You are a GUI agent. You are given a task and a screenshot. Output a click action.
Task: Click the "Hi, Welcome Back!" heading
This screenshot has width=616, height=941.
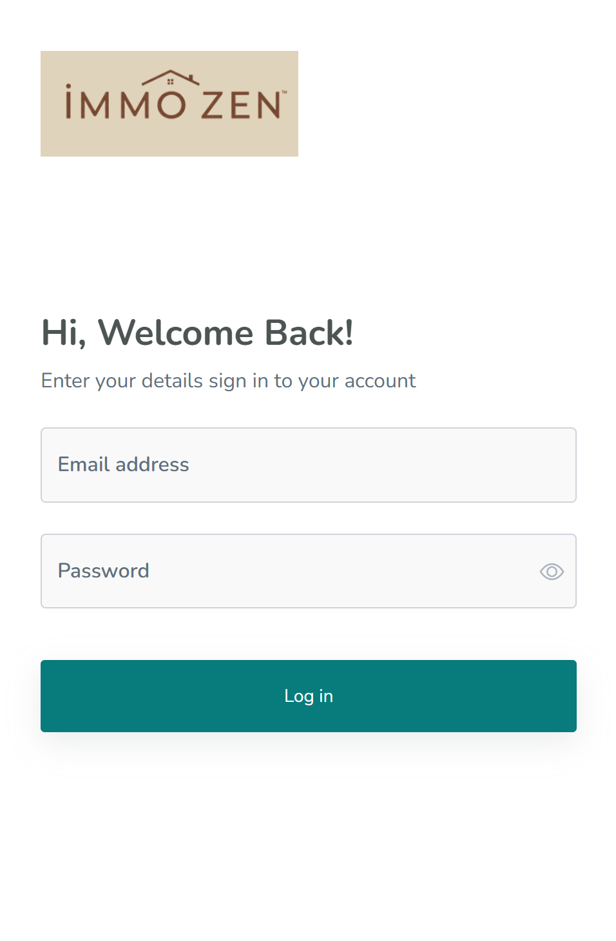click(197, 333)
